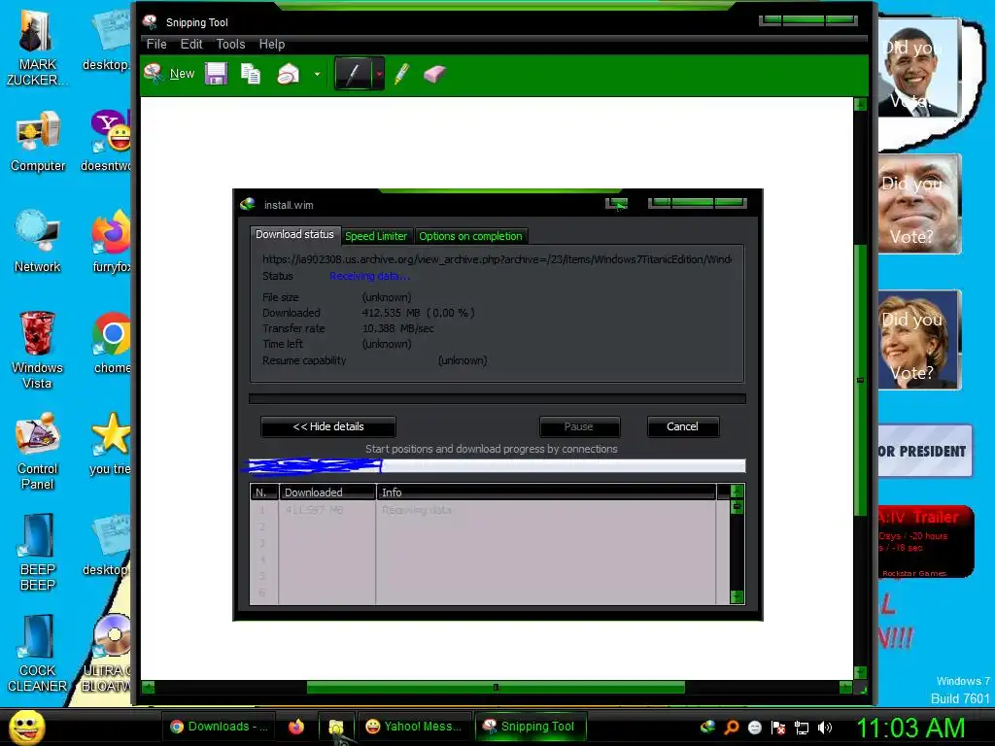Cancel the install.wim download

pos(682,426)
